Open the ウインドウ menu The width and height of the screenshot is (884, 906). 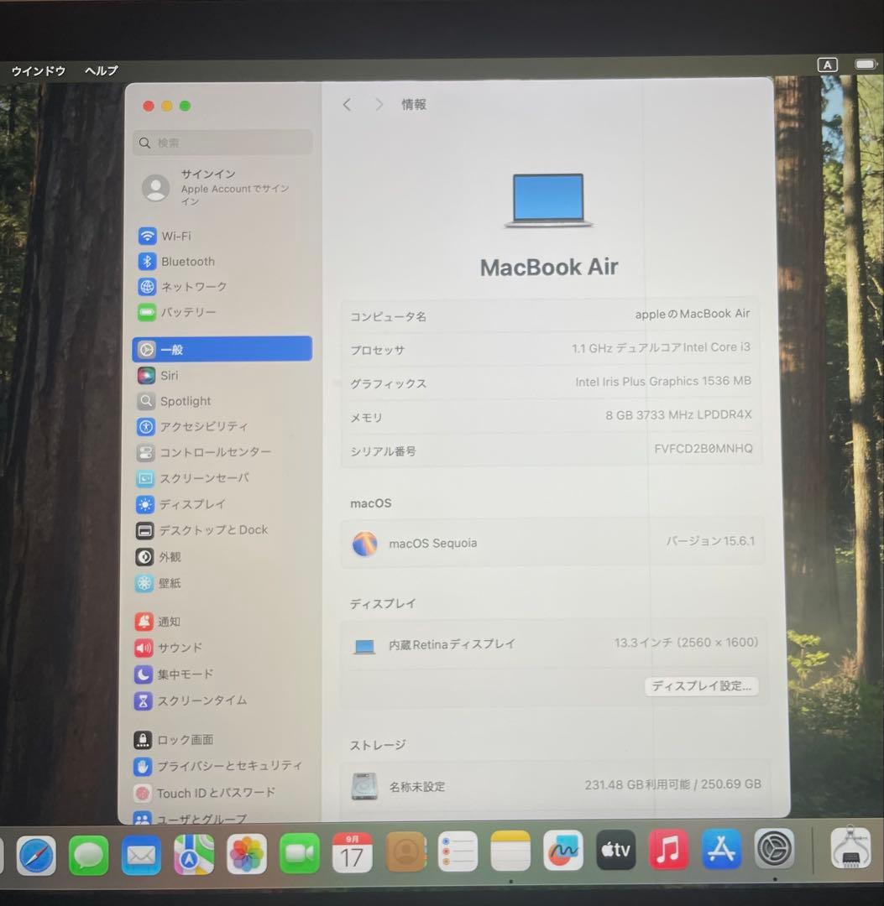[38, 71]
